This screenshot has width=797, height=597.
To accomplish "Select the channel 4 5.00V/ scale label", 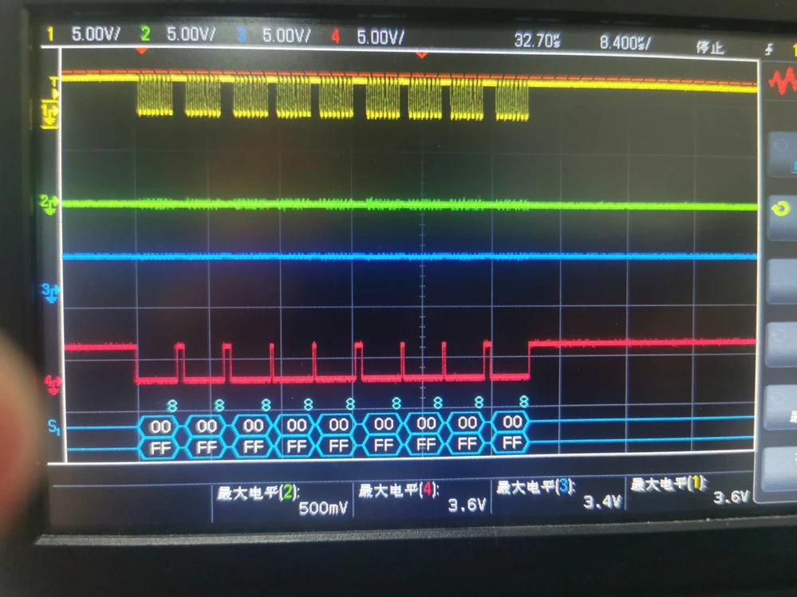I will coord(381,37).
